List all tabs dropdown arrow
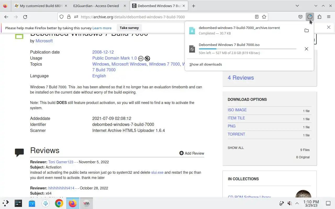 click(297, 6)
